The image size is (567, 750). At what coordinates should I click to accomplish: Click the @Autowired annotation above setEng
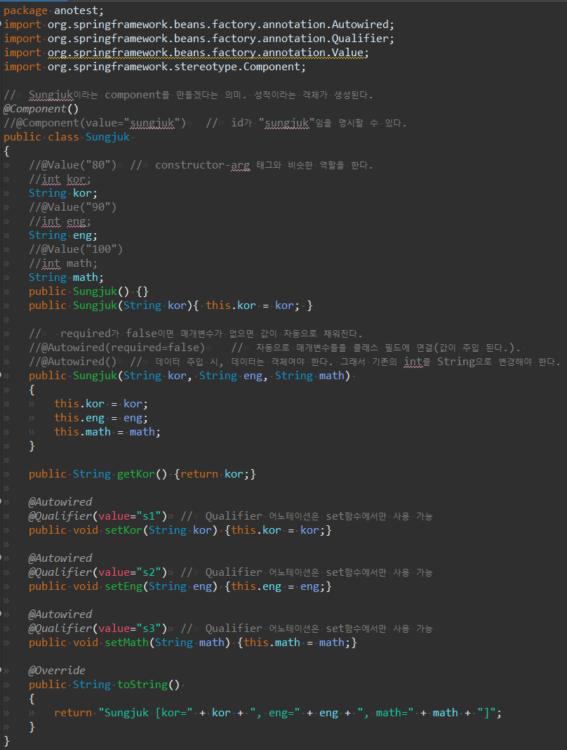pos(60,558)
